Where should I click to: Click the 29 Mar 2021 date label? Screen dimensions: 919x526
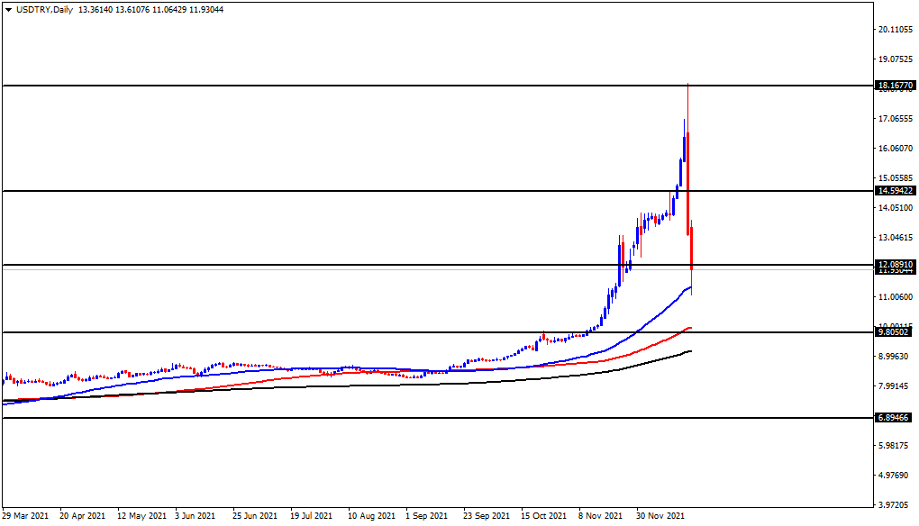pyautogui.click(x=25, y=516)
